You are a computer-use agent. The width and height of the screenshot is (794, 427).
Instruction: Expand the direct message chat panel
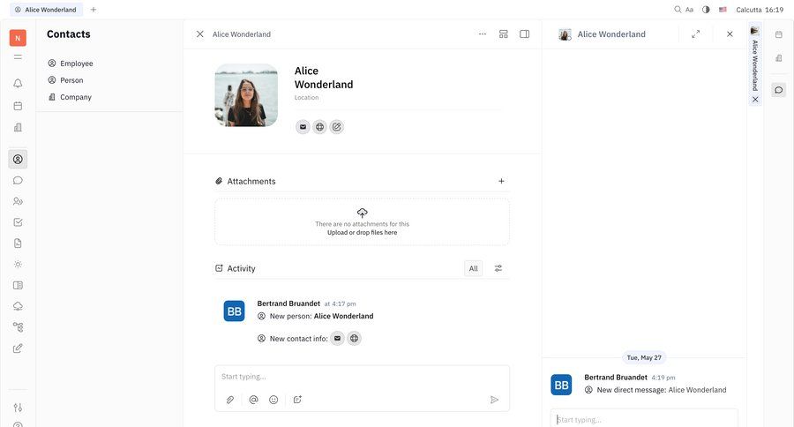695,34
